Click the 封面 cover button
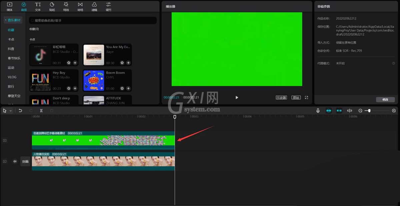Screen dimensions: 400x206 25,161
